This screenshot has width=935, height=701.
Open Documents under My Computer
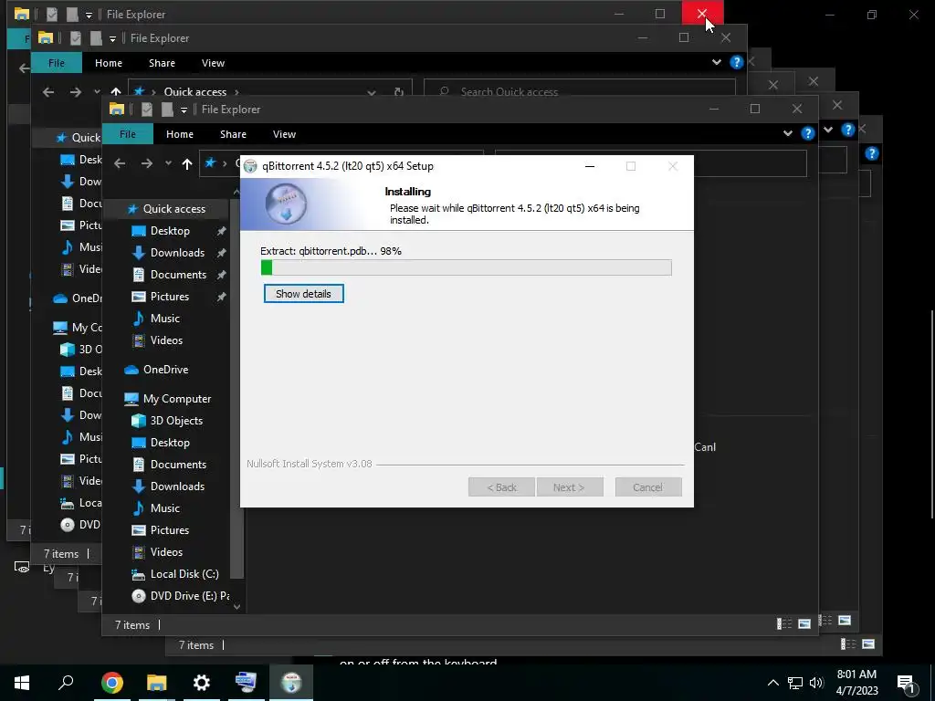coord(178,465)
